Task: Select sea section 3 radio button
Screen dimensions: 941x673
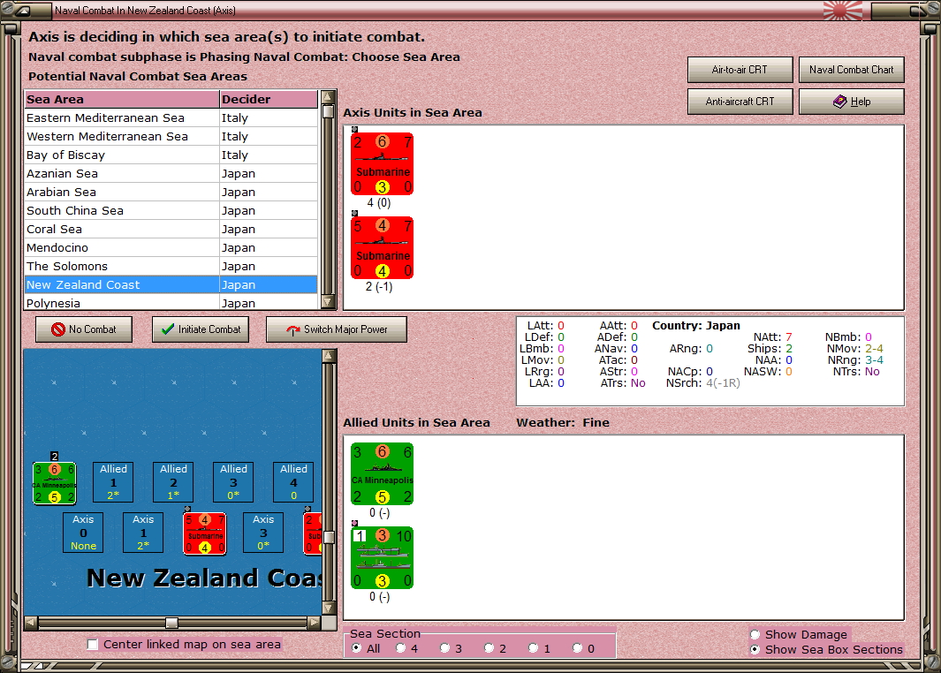Action: pos(444,648)
